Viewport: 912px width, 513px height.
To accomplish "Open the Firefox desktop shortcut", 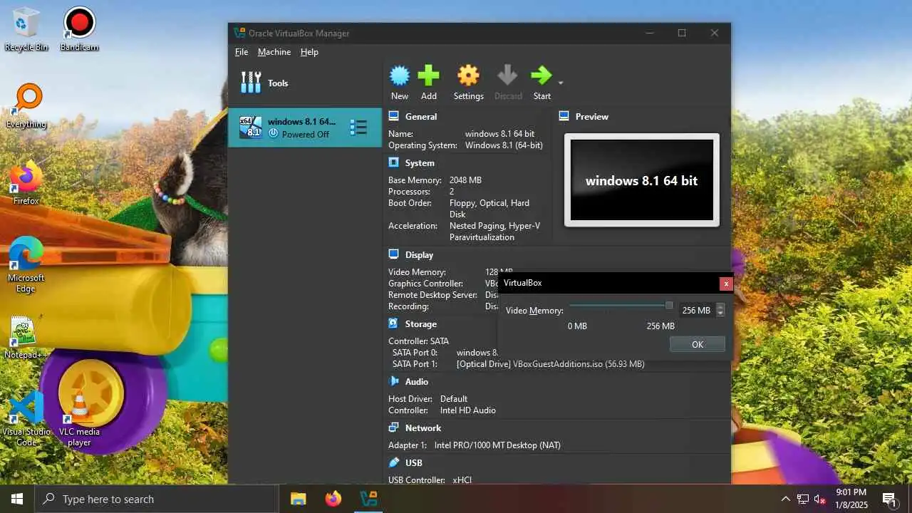I will [26, 183].
